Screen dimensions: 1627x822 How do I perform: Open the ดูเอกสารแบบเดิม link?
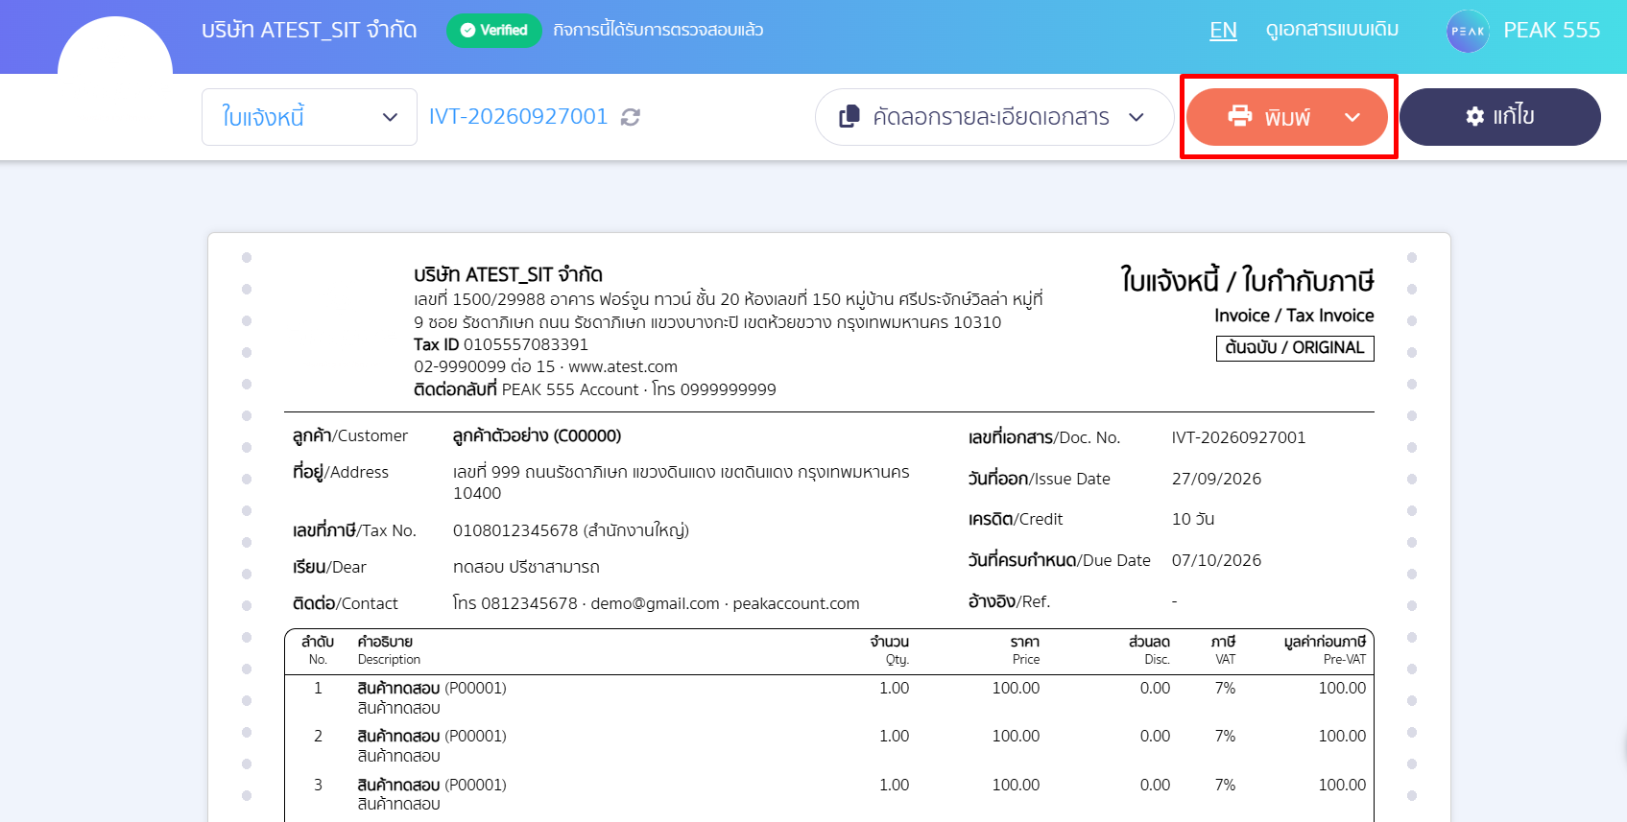pyautogui.click(x=1332, y=30)
